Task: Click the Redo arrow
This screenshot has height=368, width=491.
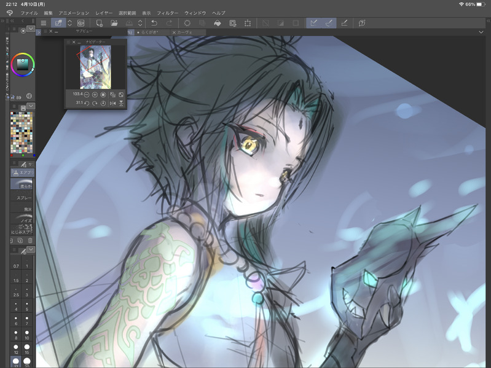Action: point(169,23)
